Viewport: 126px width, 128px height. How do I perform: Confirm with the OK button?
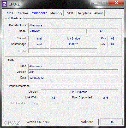point(112,122)
